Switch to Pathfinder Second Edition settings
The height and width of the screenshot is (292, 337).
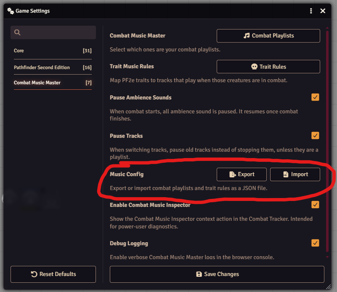pos(53,67)
